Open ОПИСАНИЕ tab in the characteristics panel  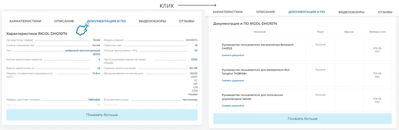coord(64,21)
